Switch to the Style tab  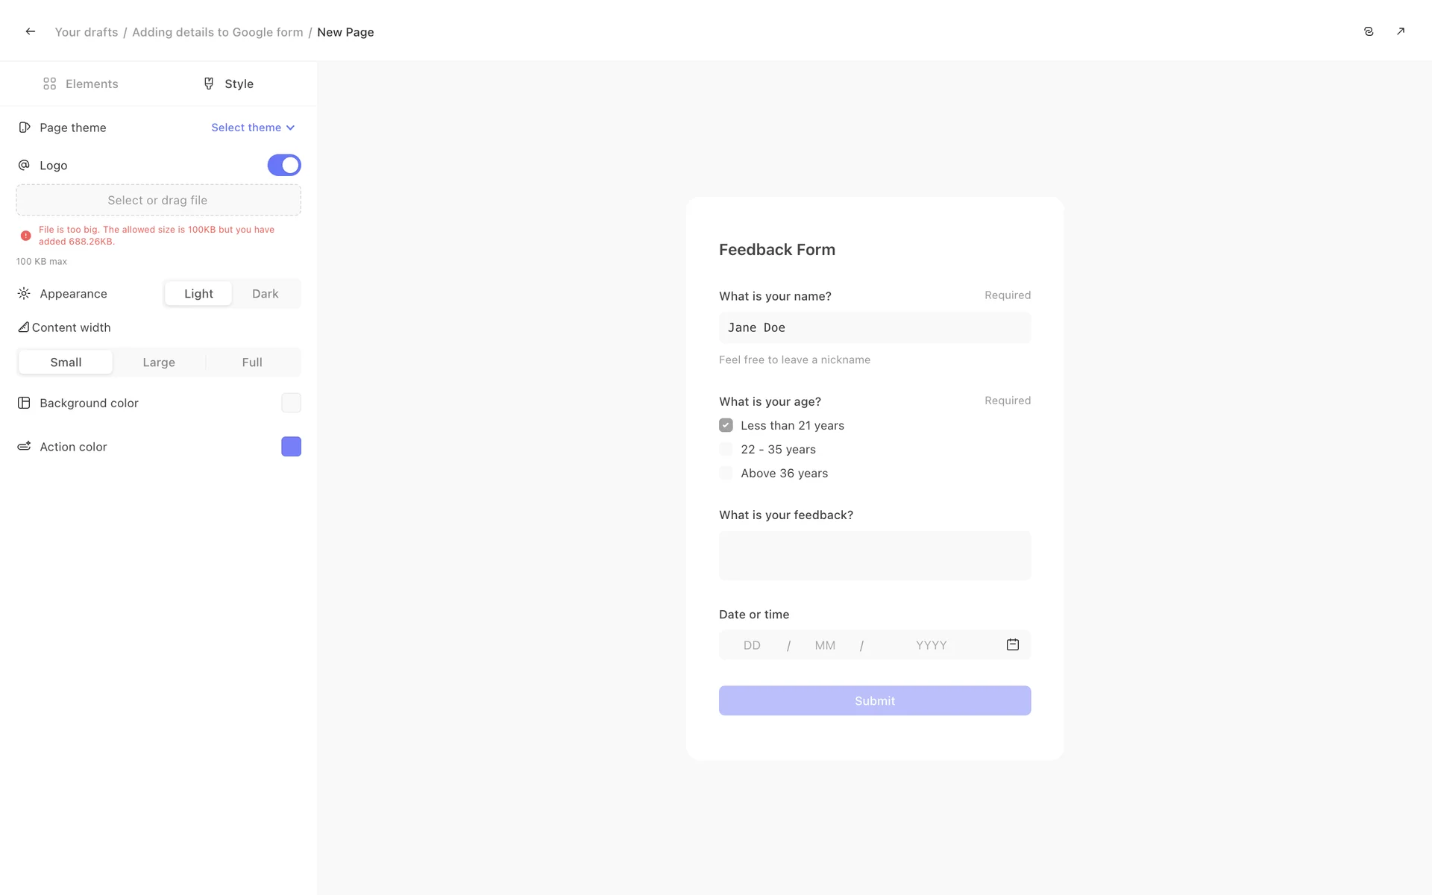click(x=228, y=84)
